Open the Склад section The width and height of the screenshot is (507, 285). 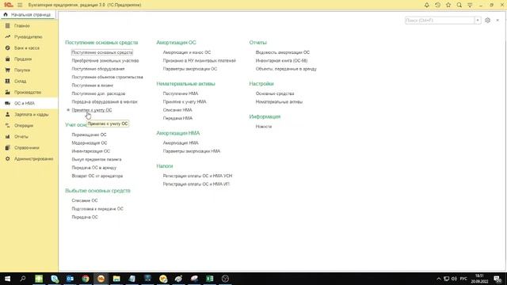(x=21, y=81)
